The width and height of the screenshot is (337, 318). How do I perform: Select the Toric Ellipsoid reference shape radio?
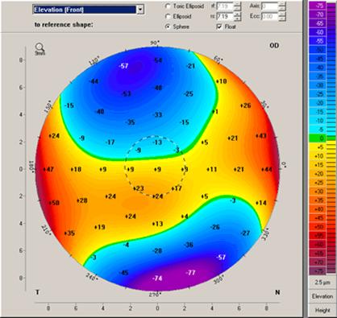(168, 6)
